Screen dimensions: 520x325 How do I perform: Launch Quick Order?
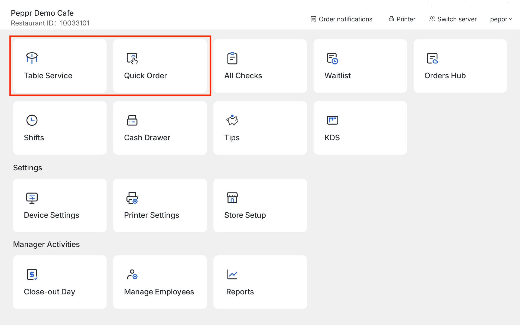pyautogui.click(x=160, y=66)
